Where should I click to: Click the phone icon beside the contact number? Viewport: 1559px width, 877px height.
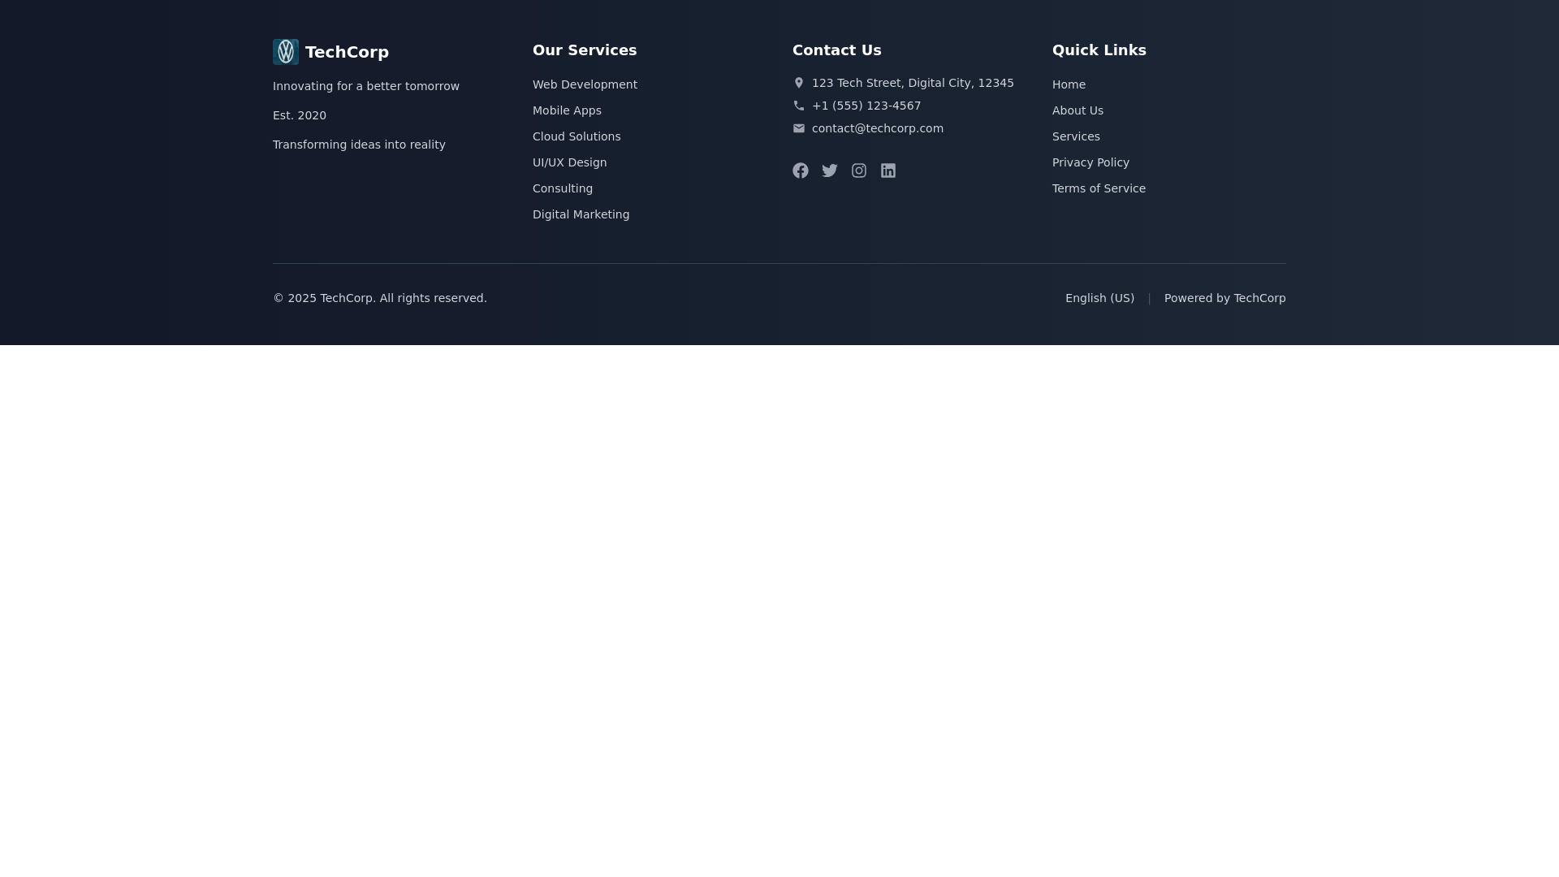point(799,106)
